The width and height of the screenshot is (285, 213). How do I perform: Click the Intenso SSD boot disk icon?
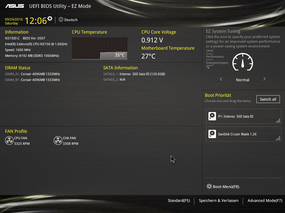click(x=212, y=116)
